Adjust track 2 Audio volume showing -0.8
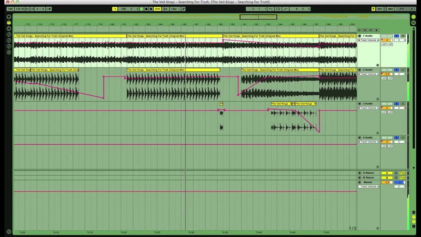421x237 pixels. (x=387, y=74)
